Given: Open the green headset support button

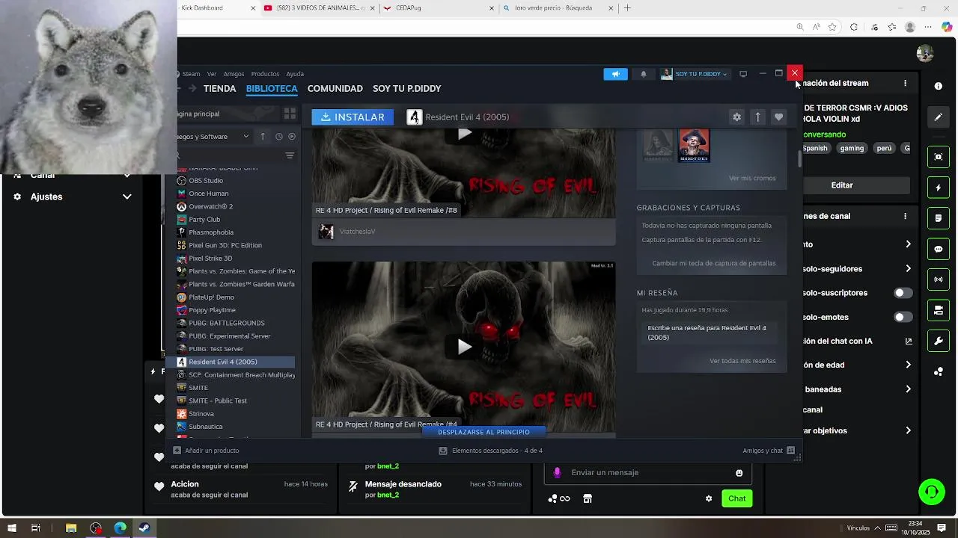Looking at the screenshot, I should pyautogui.click(x=932, y=492).
